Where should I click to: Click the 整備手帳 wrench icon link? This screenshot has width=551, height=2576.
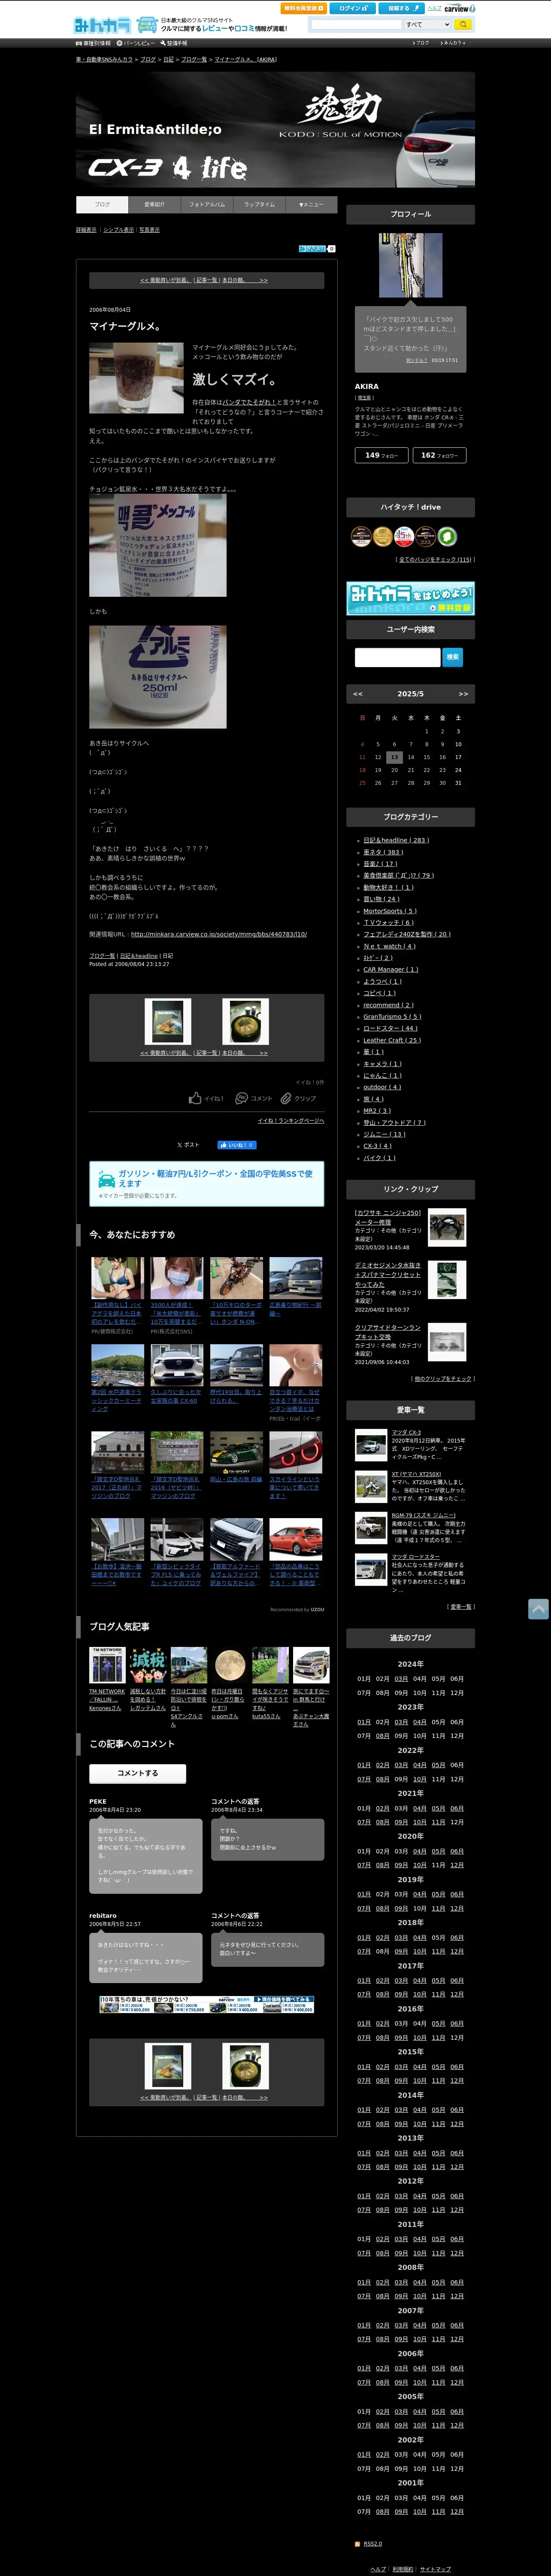click(174, 43)
